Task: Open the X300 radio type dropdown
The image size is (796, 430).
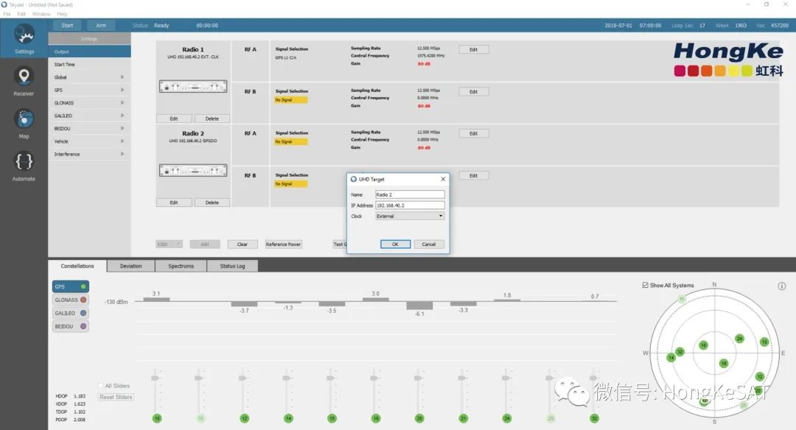Action: tap(169, 244)
